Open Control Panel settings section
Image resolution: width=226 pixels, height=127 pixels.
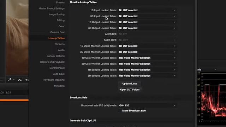(x=57, y=68)
